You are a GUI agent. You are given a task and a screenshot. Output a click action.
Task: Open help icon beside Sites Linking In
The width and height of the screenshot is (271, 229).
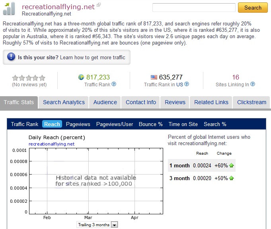253,84
